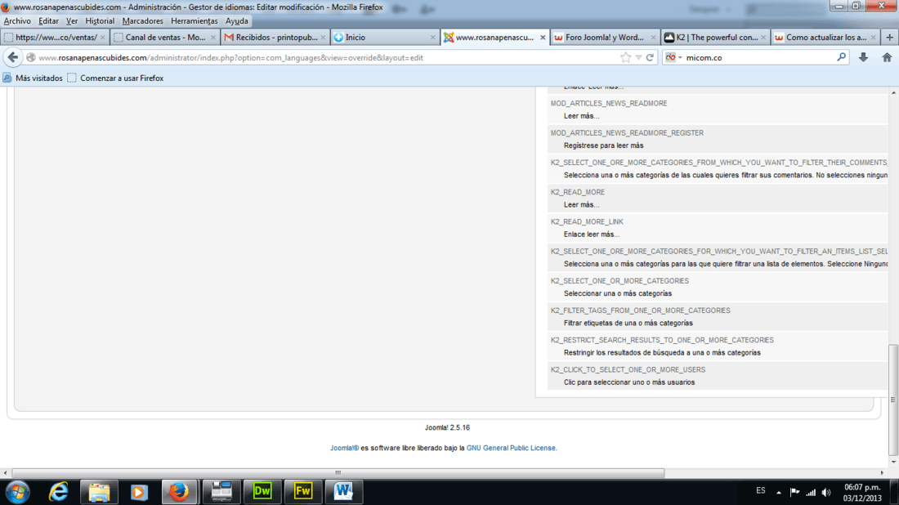Close the 'K2 | The powerful con...' tab
Screen dimensions: 899x505
[x=763, y=38]
